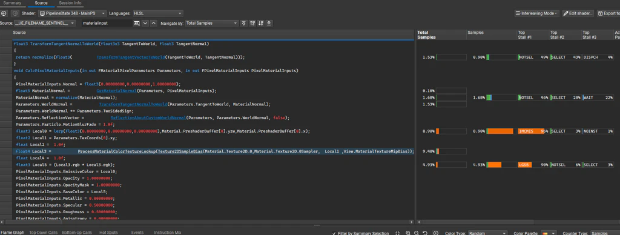
Task: Open the Navigate By Total Samples dropdown
Action: point(211,24)
